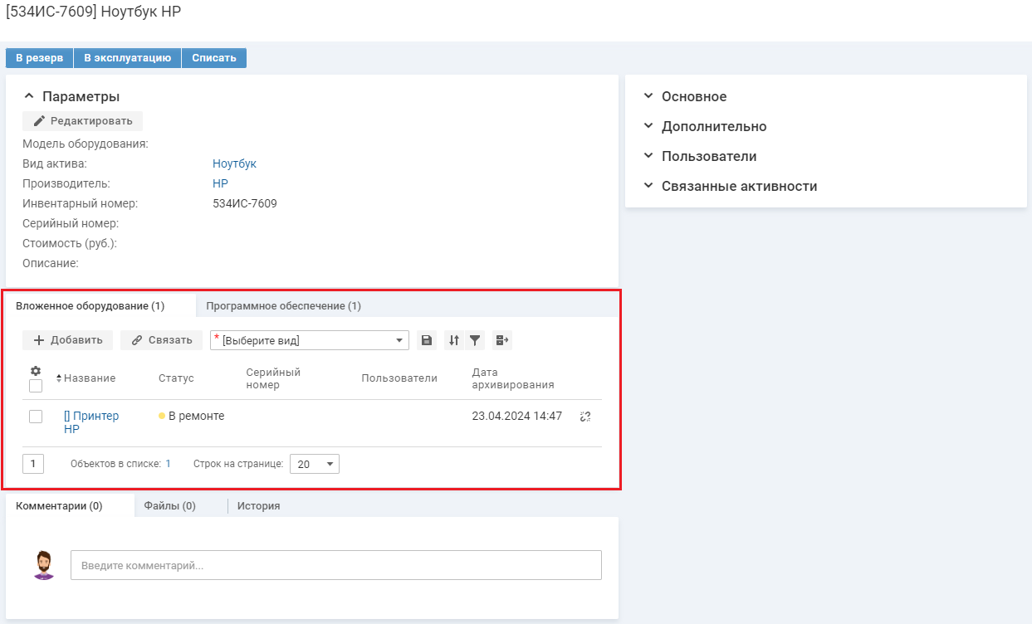Expand the Связанные активности section
Image resolution: width=1032 pixels, height=624 pixels.
click(x=738, y=186)
